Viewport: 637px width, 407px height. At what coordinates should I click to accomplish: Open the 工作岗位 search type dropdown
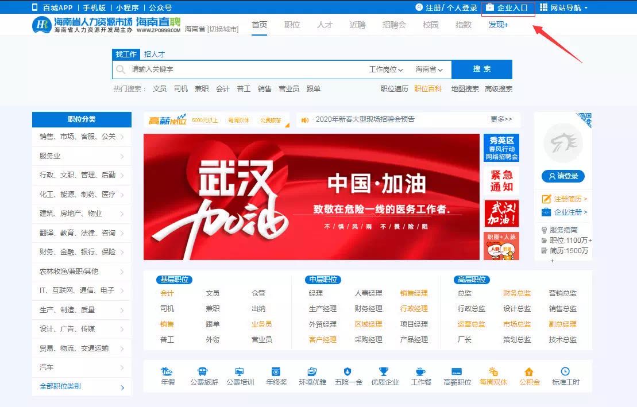coord(386,69)
